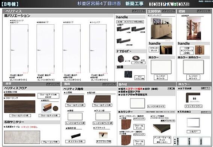Click the off-black stair handrail image
Image resolution: width=213 pixels, height=147 pixels.
76,135
